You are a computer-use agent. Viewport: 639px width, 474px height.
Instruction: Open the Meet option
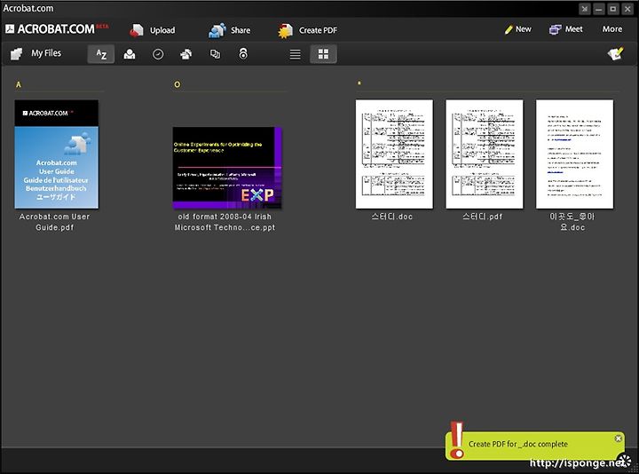pyautogui.click(x=565, y=29)
